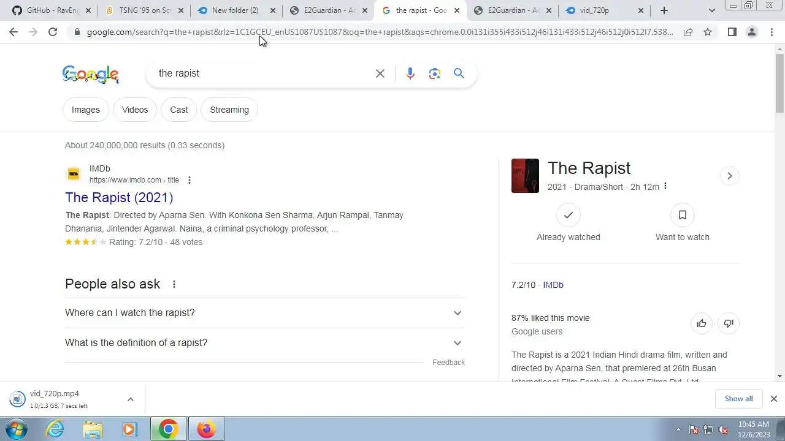Open the Windows Start menu
Screen dimensions: 785x441
[x=16, y=429]
